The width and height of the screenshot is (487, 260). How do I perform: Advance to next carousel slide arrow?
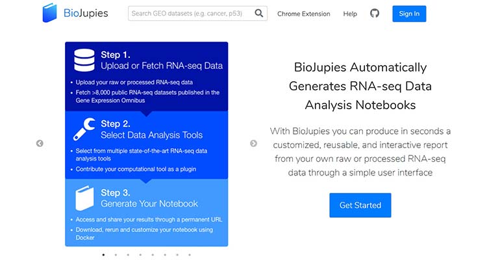tap(253, 144)
